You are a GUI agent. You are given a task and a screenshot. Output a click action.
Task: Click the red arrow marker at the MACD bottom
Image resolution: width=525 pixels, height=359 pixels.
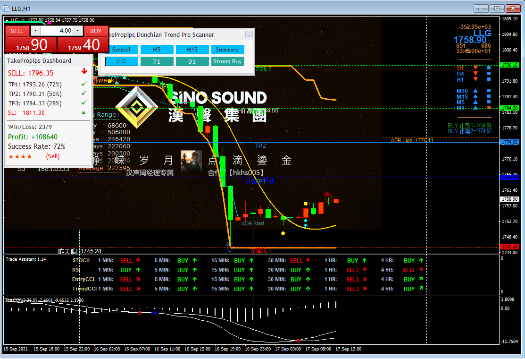coord(298,341)
